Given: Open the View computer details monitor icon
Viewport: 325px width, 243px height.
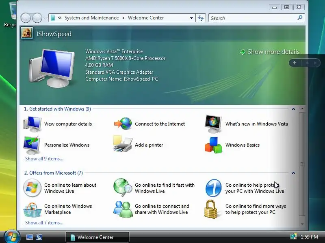Looking at the screenshot, I should coord(32,124).
